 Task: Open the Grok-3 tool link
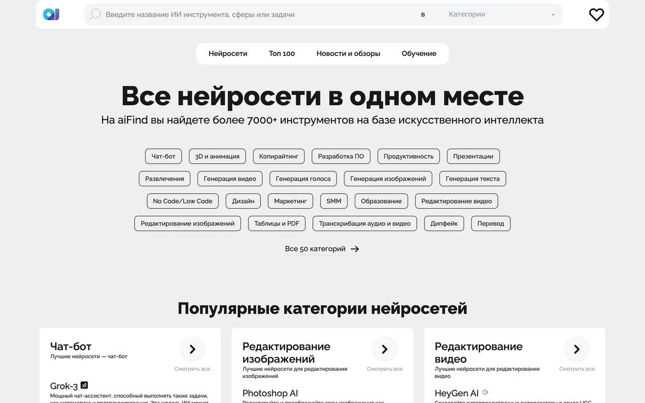tap(64, 386)
